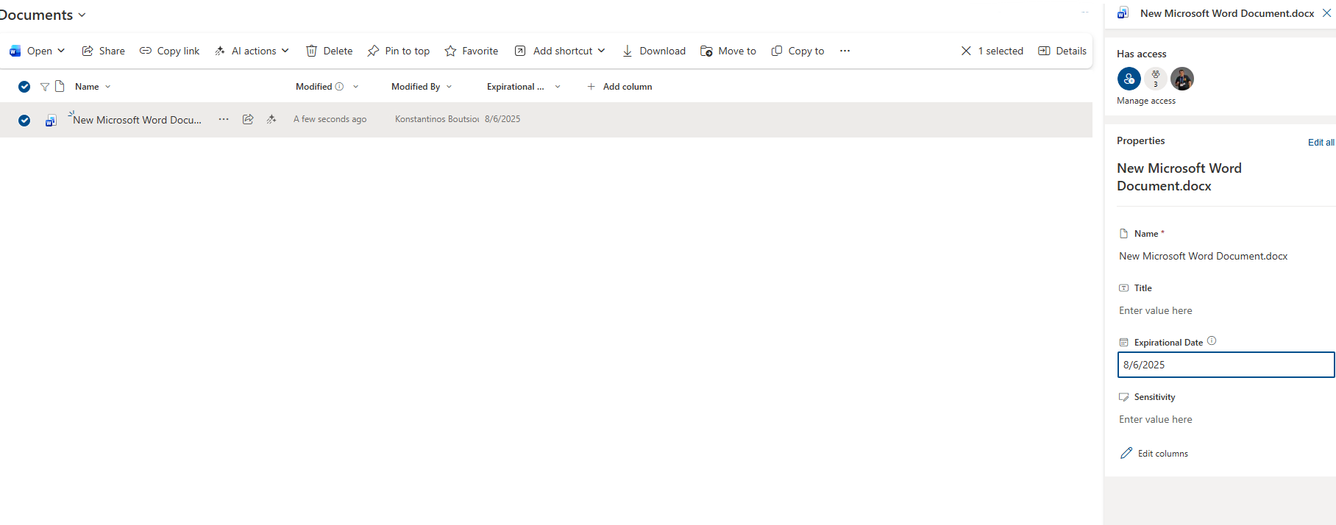The width and height of the screenshot is (1336, 525).
Task: Click the AI actions sparkle icon in row
Action: point(271,119)
